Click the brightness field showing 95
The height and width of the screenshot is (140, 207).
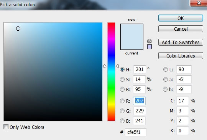click(x=139, y=89)
